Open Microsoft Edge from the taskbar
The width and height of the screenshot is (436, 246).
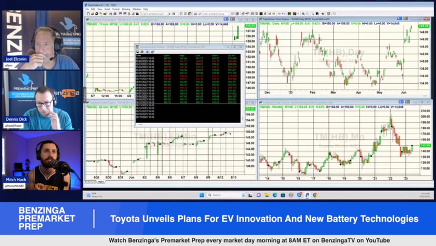coord(275,195)
